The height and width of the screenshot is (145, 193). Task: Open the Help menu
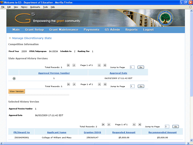tap(53, 7)
